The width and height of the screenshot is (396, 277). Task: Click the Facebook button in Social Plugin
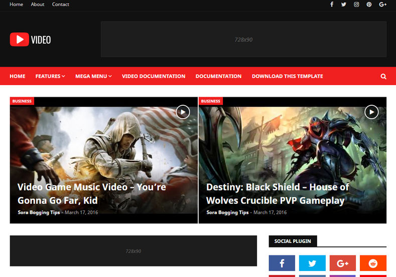282,263
